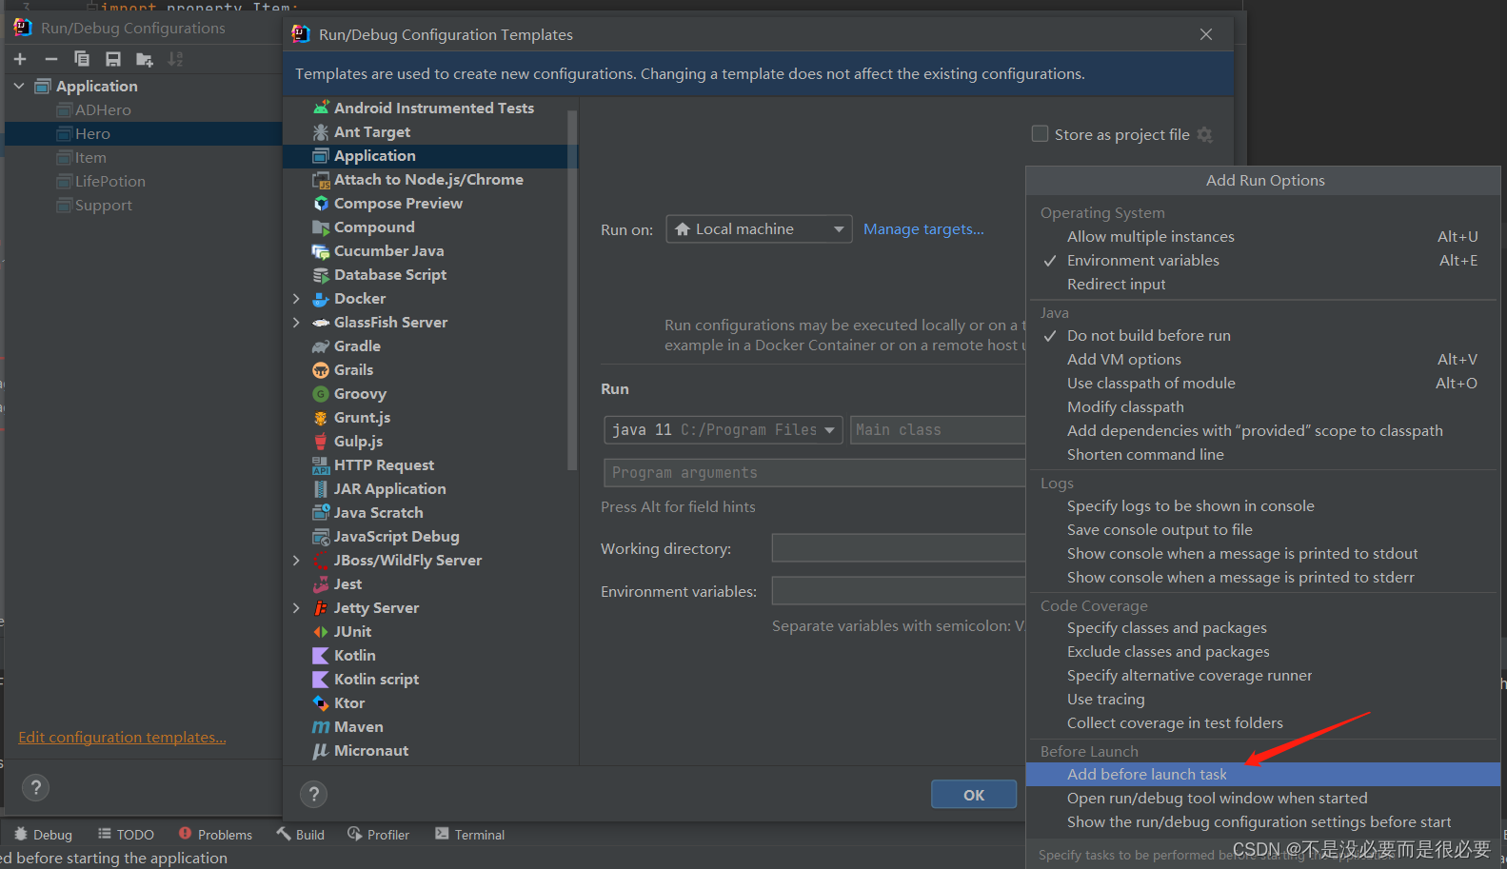Viewport: 1507px width, 869px height.
Task: Enable Store as project file checkbox
Action: 1041,134
